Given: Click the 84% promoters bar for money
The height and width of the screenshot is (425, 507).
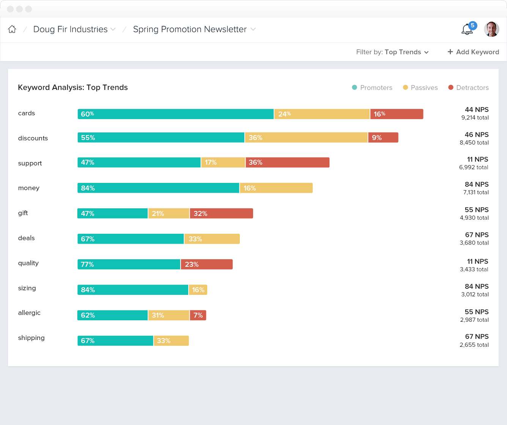Looking at the screenshot, I should pyautogui.click(x=158, y=188).
